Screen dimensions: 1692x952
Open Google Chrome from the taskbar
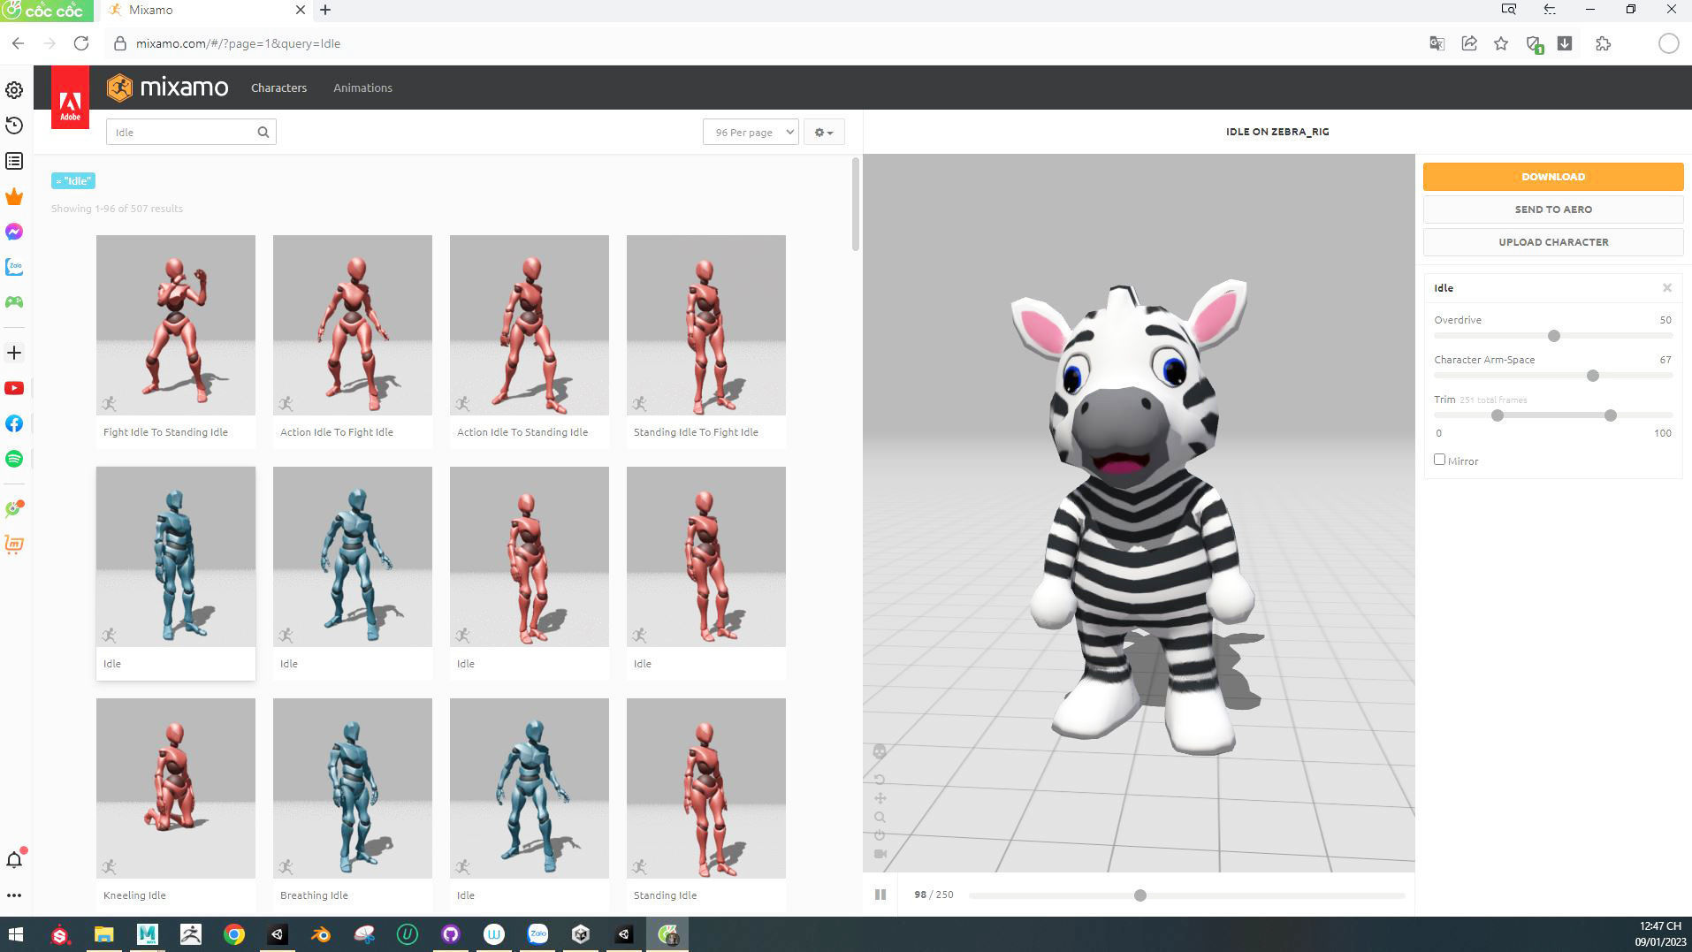pos(234,934)
